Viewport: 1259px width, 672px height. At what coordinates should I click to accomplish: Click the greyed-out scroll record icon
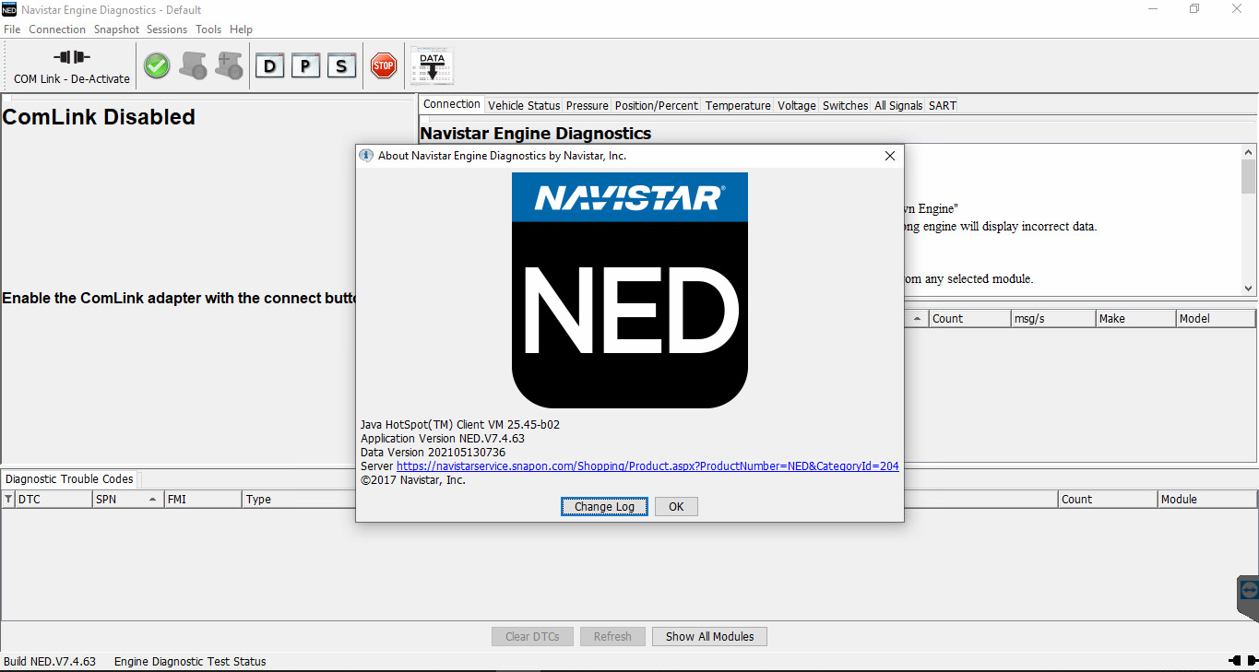tap(193, 65)
